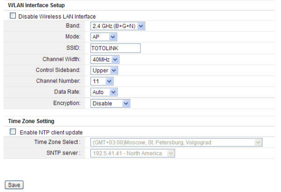Image resolution: width=281 pixels, height=192 pixels.
Task: Click into the SSID field containing TOTOLINK
Action: [115, 48]
